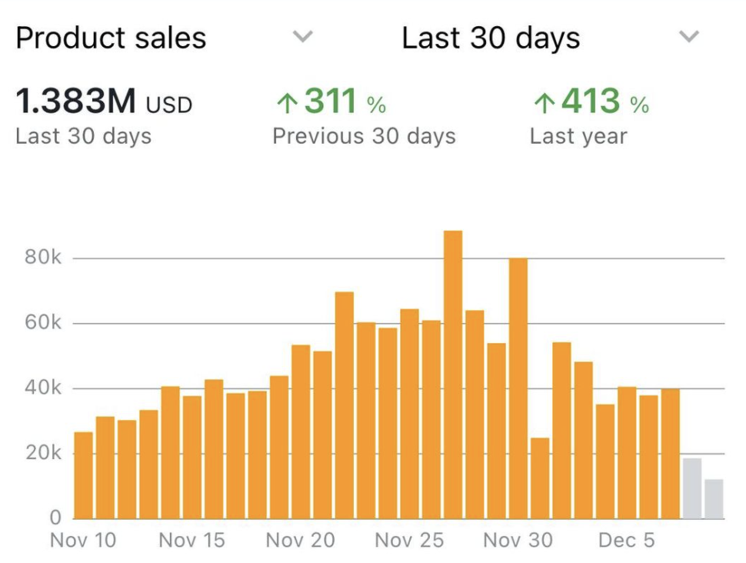
Task: Click the green arrow beside 413 %
Action: [543, 103]
